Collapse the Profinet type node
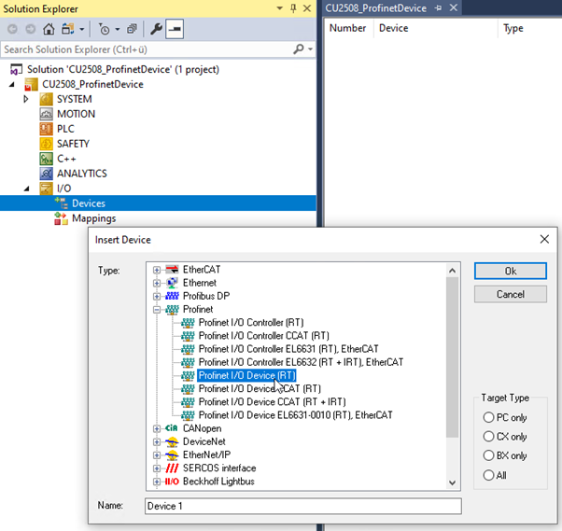562x531 pixels. tap(157, 310)
